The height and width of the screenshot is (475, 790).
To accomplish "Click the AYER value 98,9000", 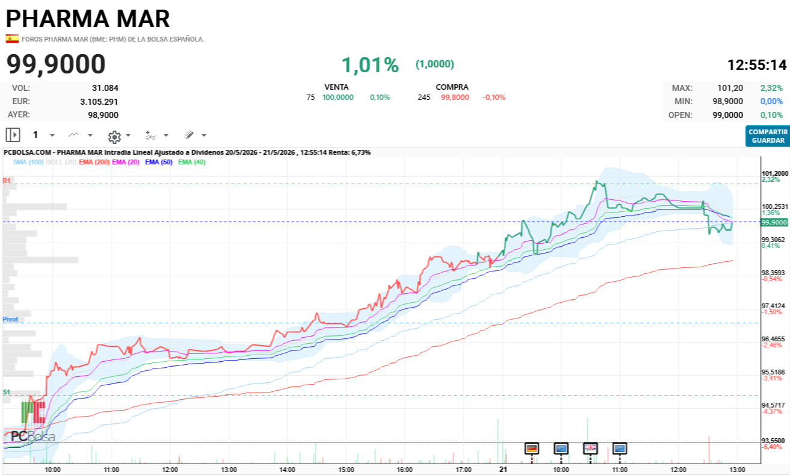I will tap(103, 115).
